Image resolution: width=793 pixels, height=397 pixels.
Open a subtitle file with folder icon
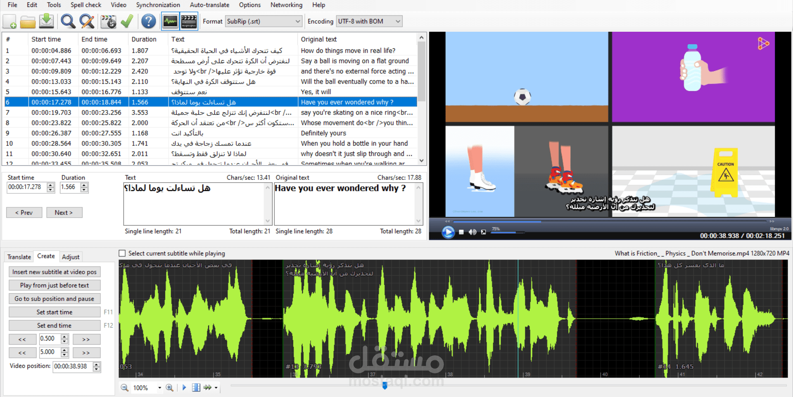[28, 21]
